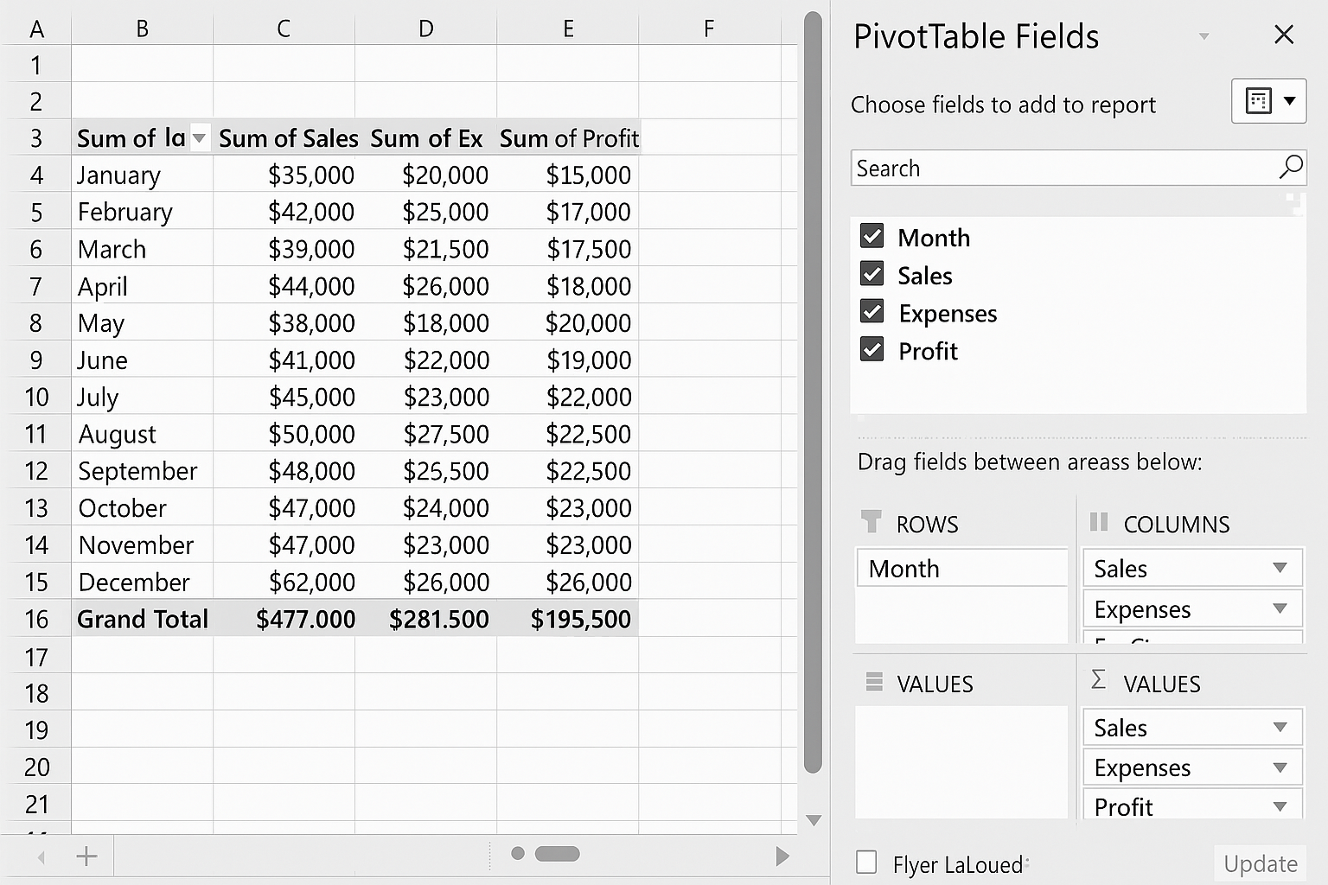Select the January row label cell

pyautogui.click(x=143, y=175)
